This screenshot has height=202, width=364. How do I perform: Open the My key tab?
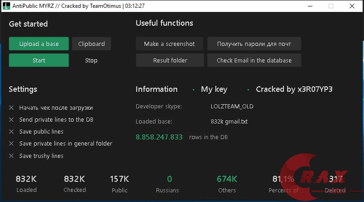coord(214,89)
